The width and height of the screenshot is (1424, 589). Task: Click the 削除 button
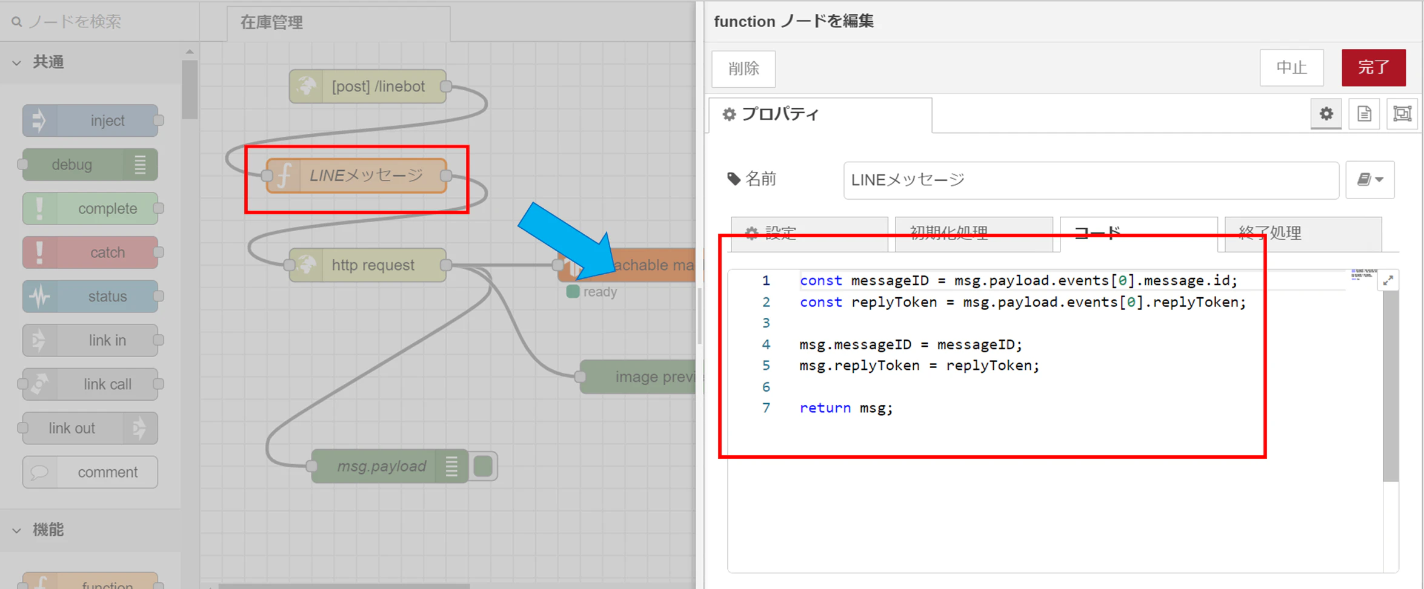744,68
